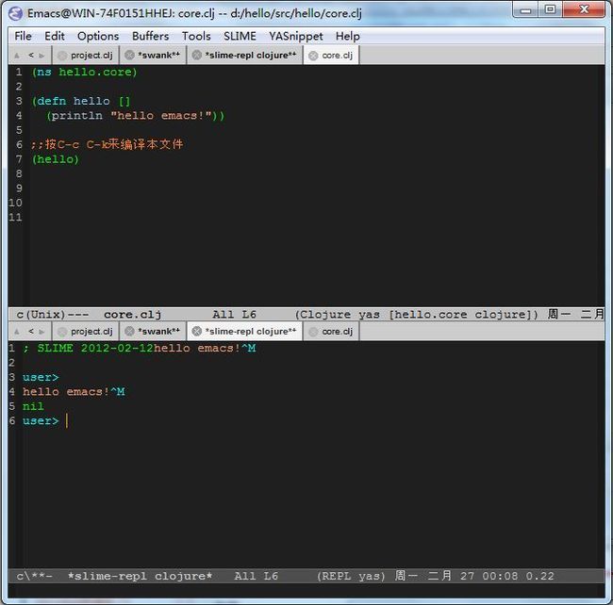Viewport: 613px width, 605px height.
Task: Click the first user> prompt on line 3
Action: (x=41, y=378)
